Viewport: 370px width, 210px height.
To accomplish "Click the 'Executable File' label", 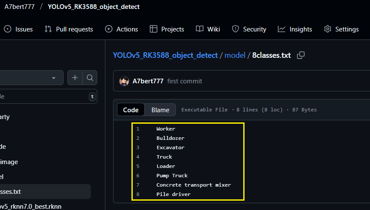I will click(204, 110).
